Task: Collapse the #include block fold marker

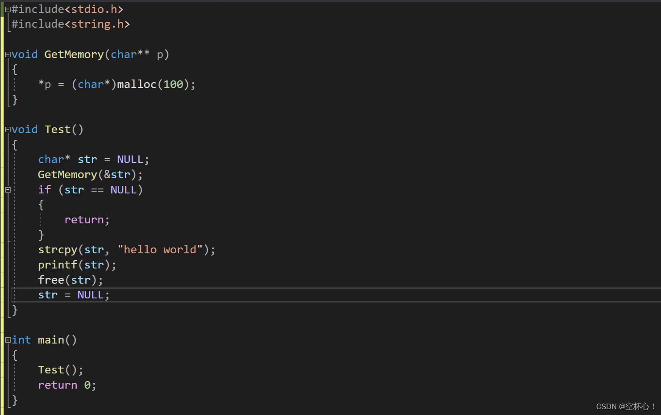Action: pyautogui.click(x=8, y=9)
